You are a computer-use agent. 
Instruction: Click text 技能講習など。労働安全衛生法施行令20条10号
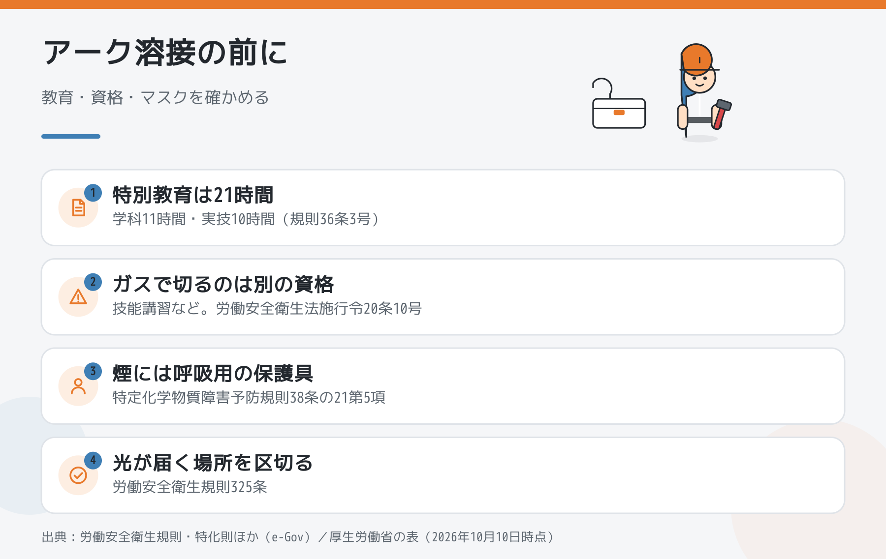point(267,308)
